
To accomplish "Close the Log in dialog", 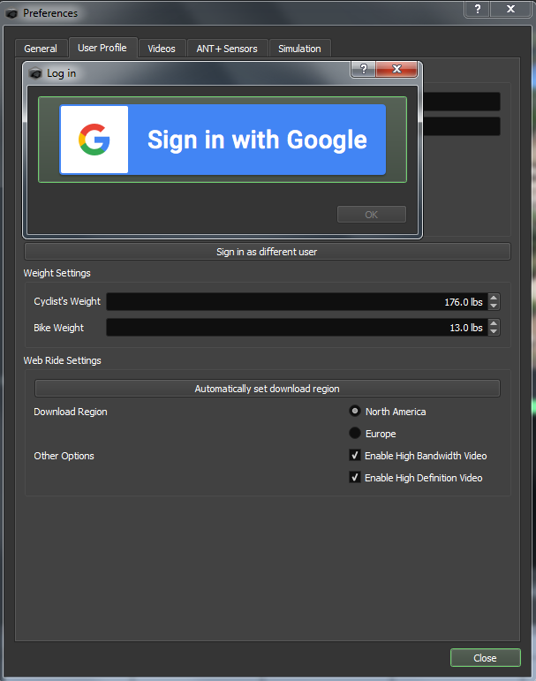I will pyautogui.click(x=396, y=69).
